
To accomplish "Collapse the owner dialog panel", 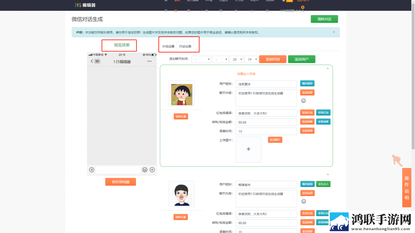I will point(328,68).
